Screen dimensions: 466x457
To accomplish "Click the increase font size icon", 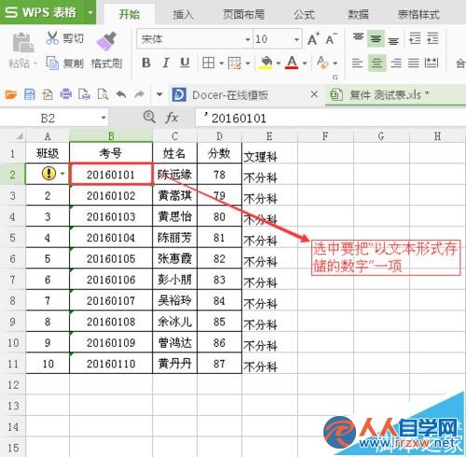I will [313, 39].
